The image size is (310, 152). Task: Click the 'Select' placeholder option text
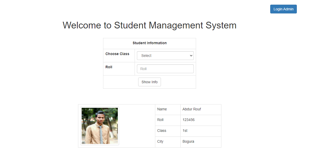pos(146,56)
